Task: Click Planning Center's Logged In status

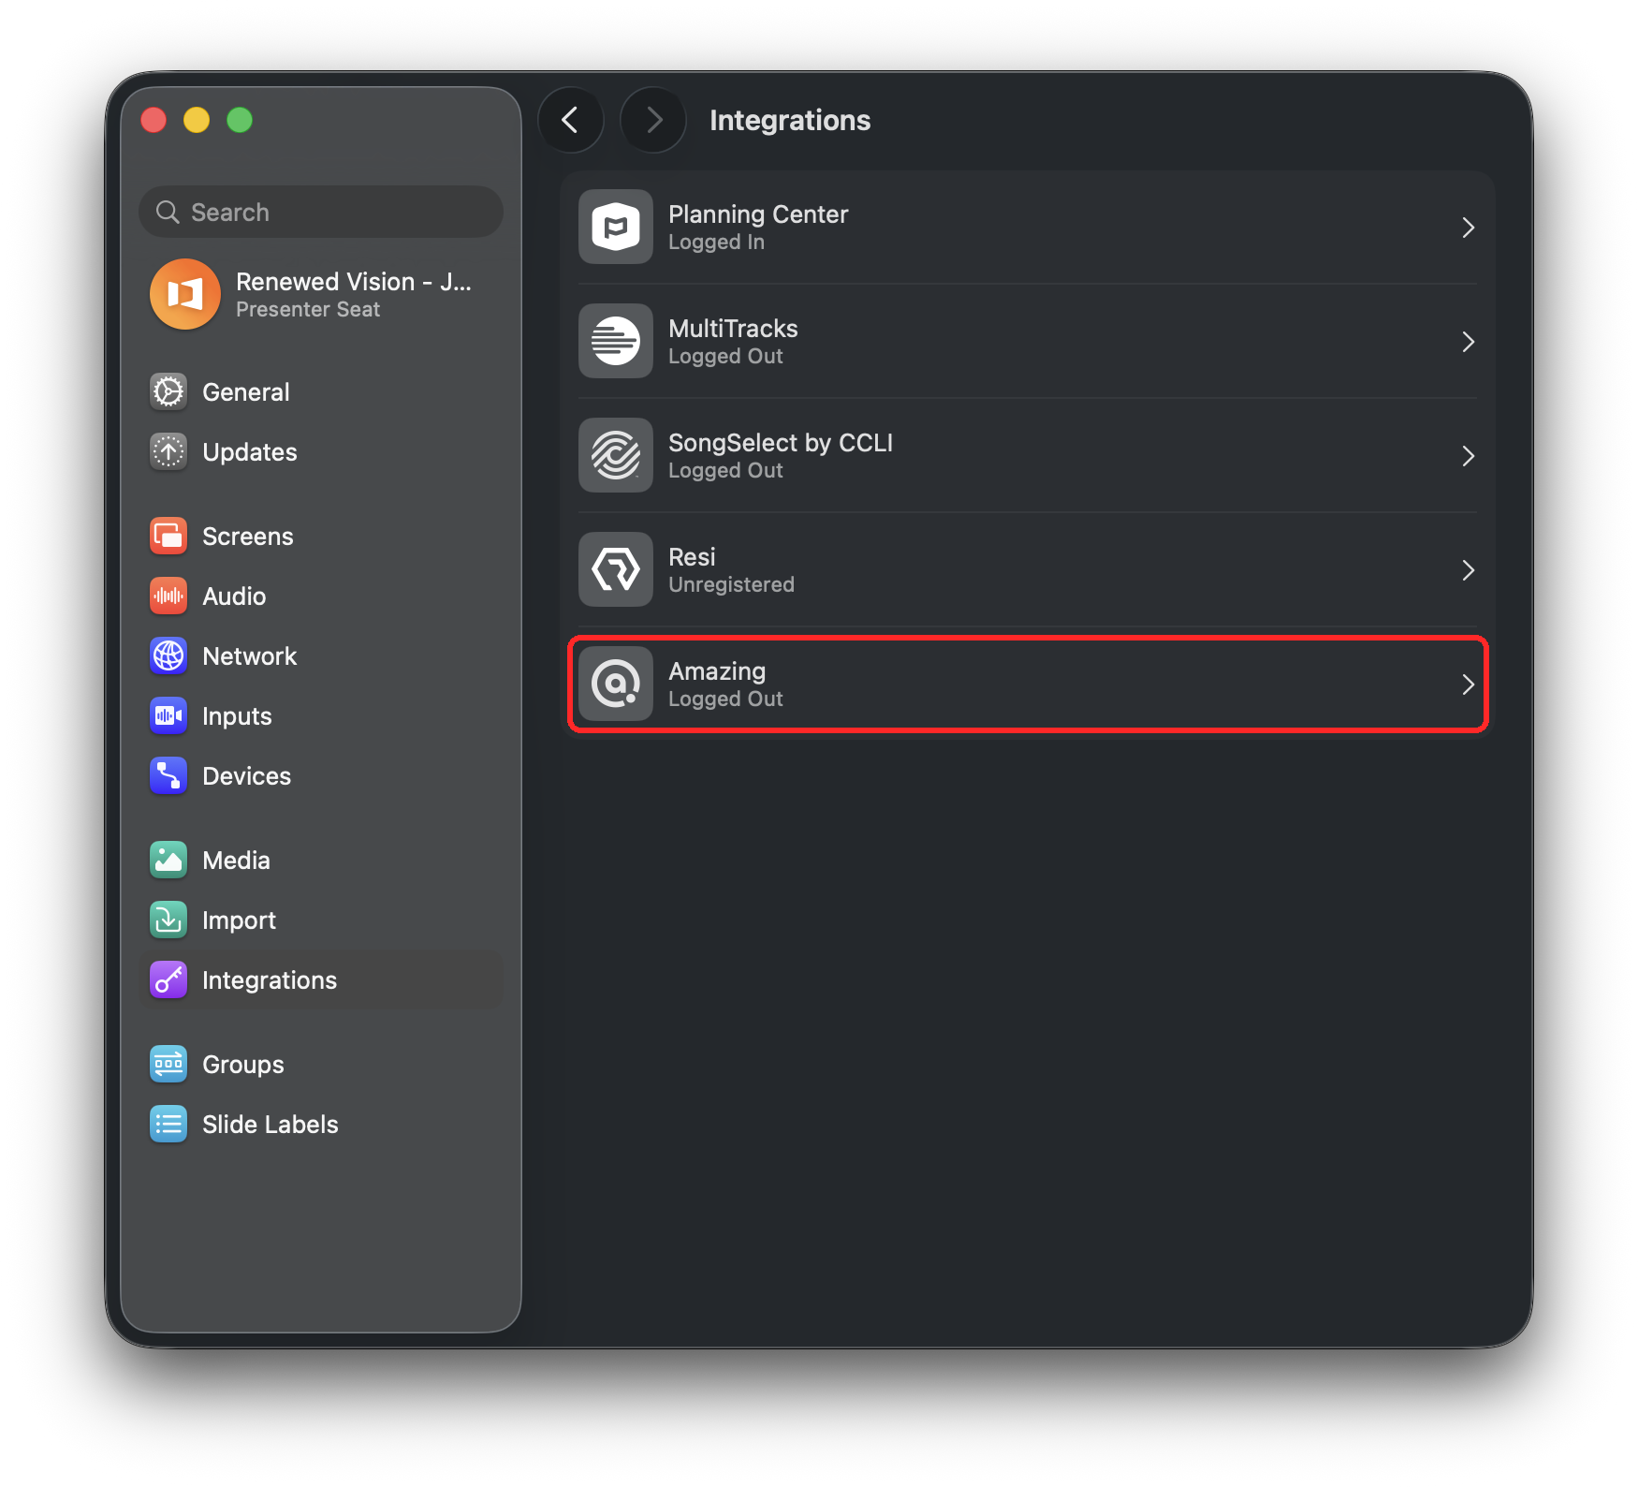Action: coord(716,242)
